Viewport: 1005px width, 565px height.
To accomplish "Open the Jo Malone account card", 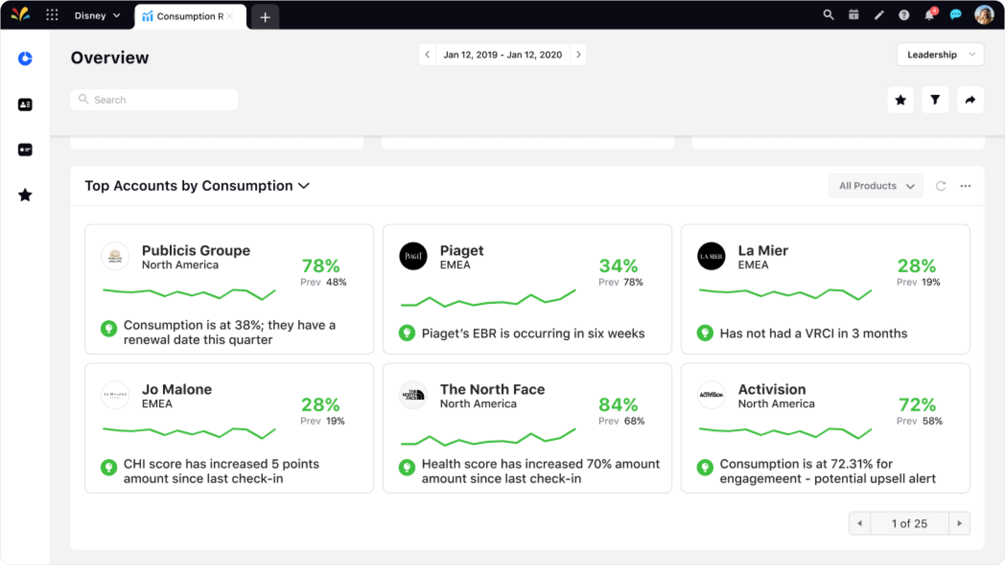I will coord(229,428).
